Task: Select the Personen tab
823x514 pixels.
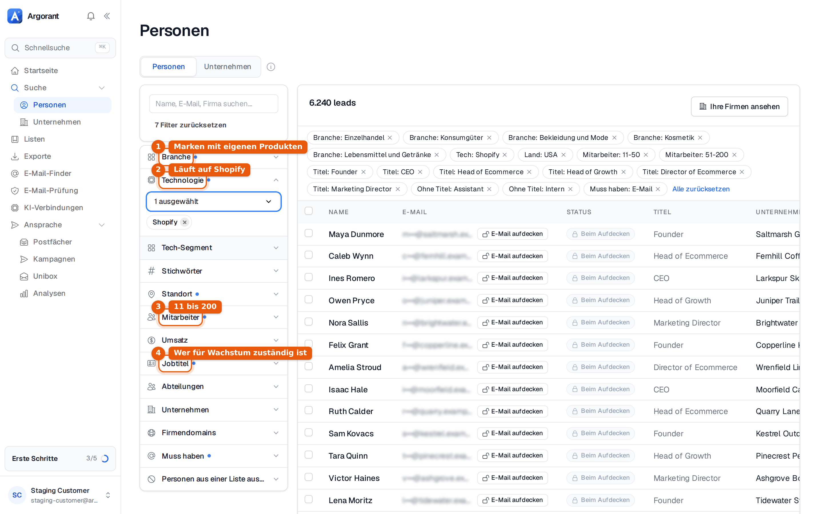Action: [x=169, y=67]
